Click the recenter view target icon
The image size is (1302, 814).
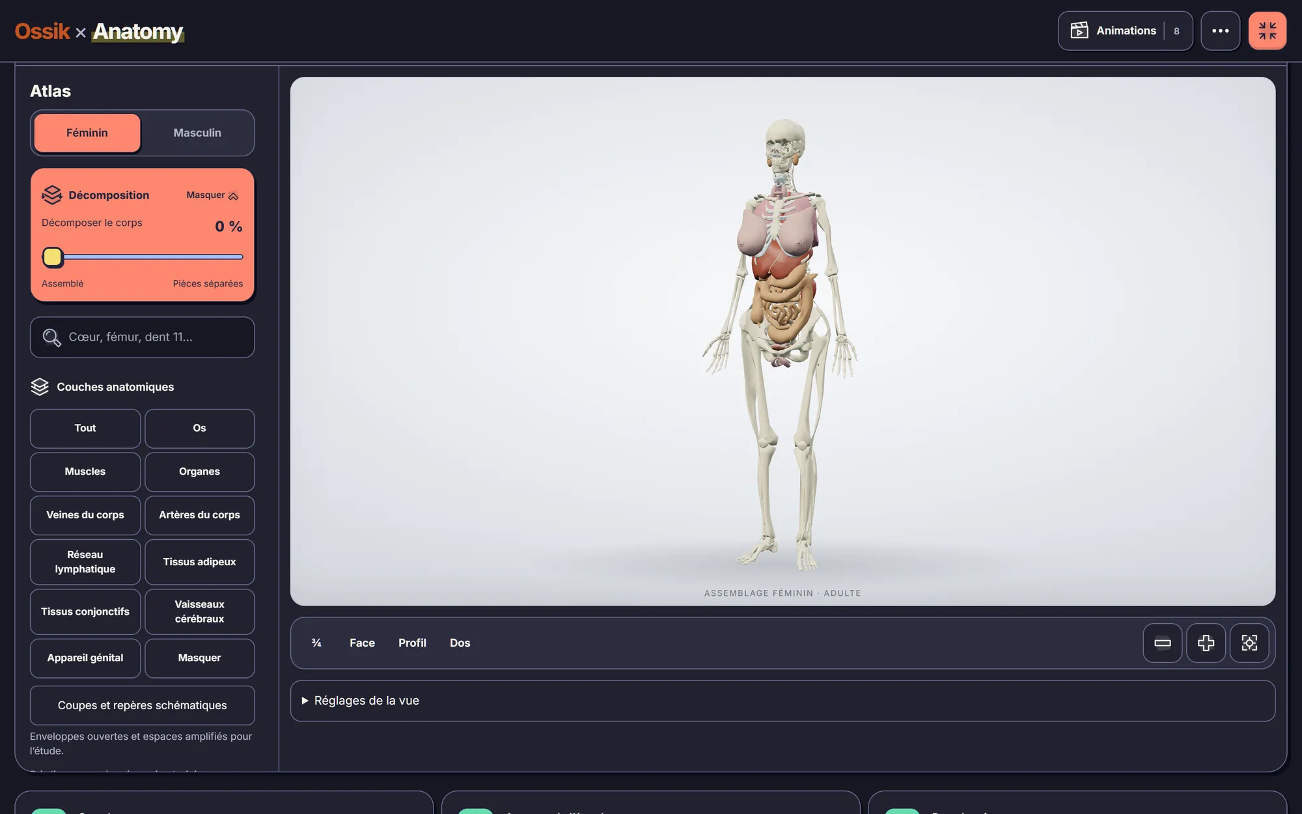tap(1249, 643)
